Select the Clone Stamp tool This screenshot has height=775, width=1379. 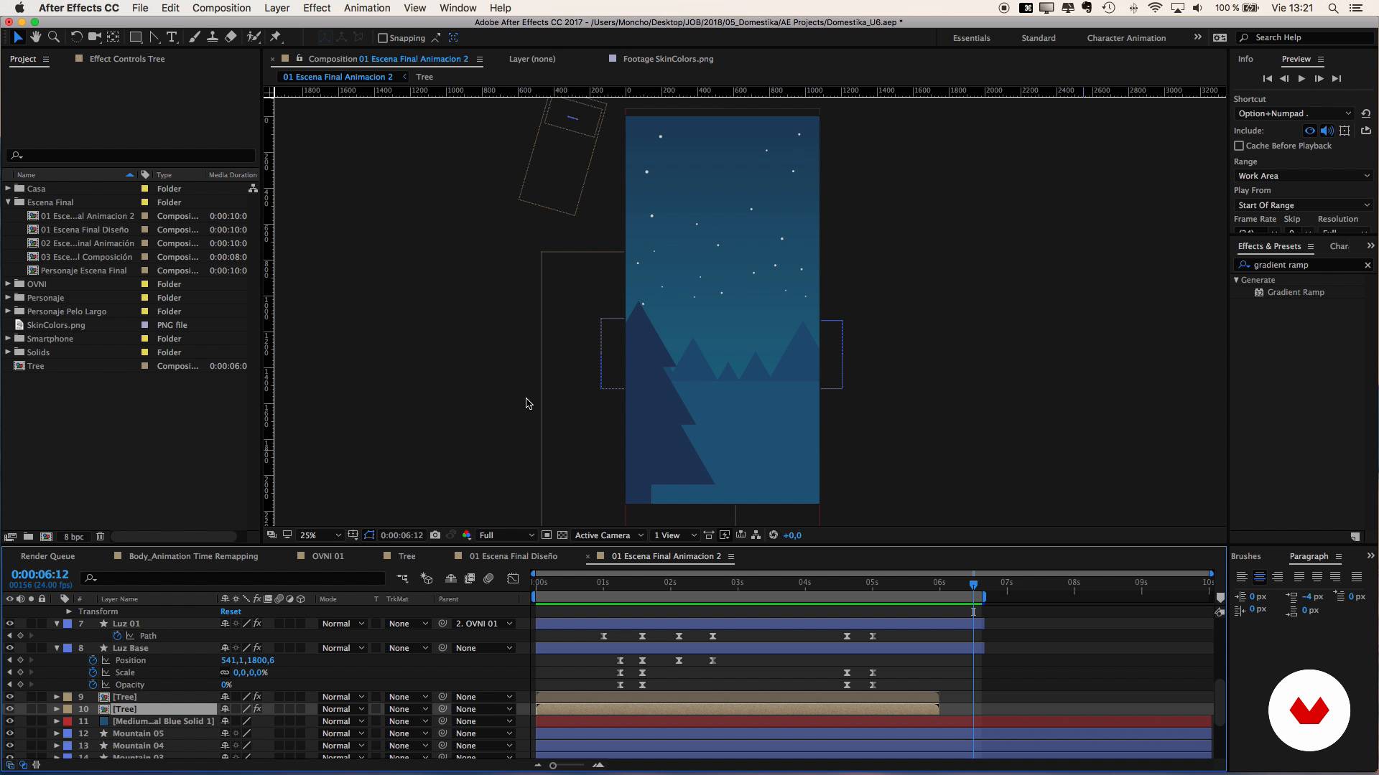(212, 37)
